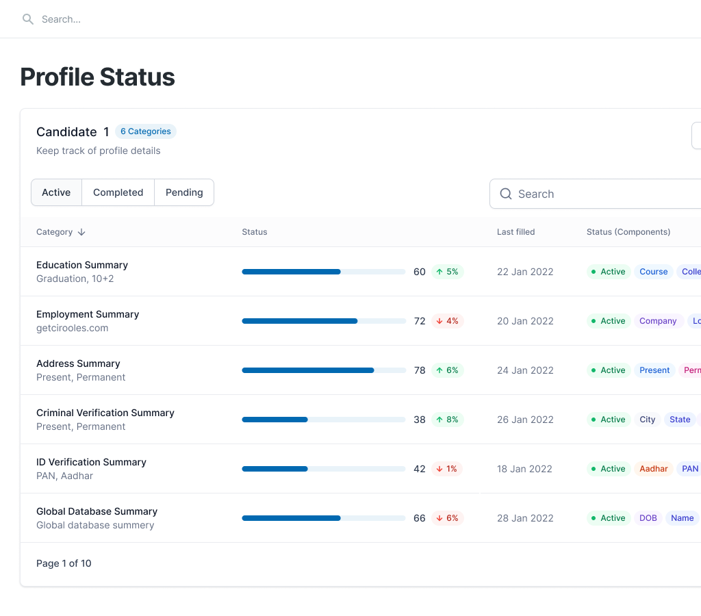This screenshot has height=616, width=701.
Task: Open the Education Summary row
Action: pos(82,265)
